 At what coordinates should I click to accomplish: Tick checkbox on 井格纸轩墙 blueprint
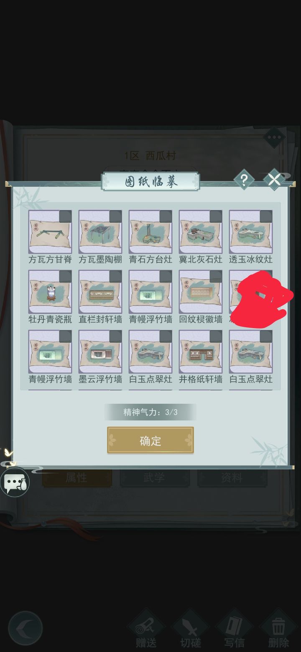215,336
